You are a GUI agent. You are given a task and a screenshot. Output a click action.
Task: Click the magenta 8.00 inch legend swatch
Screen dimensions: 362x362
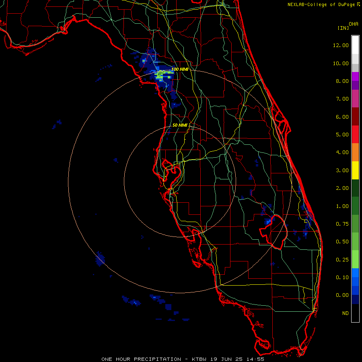click(355, 76)
